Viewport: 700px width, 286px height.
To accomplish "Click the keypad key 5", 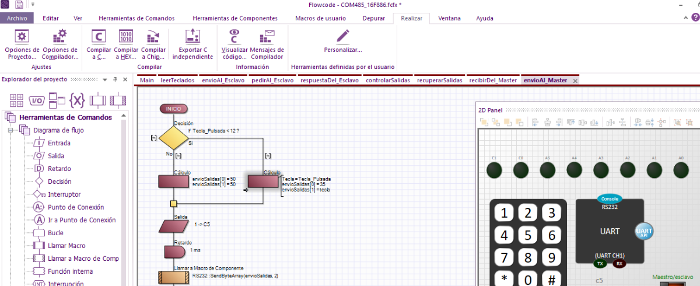I will point(528,235).
